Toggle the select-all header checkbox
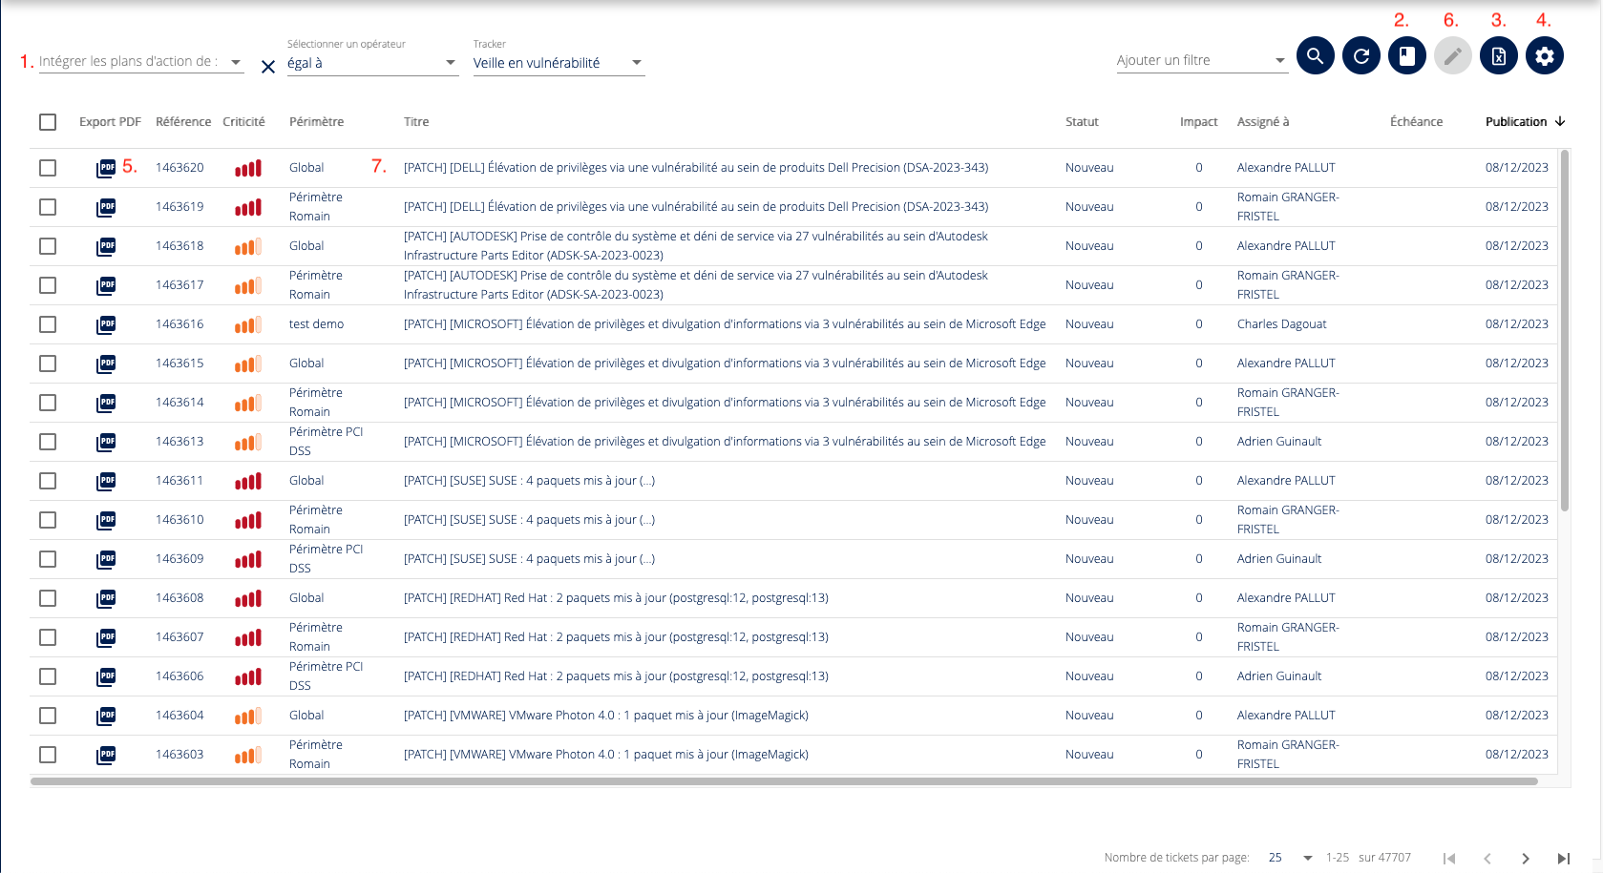 pos(48,122)
